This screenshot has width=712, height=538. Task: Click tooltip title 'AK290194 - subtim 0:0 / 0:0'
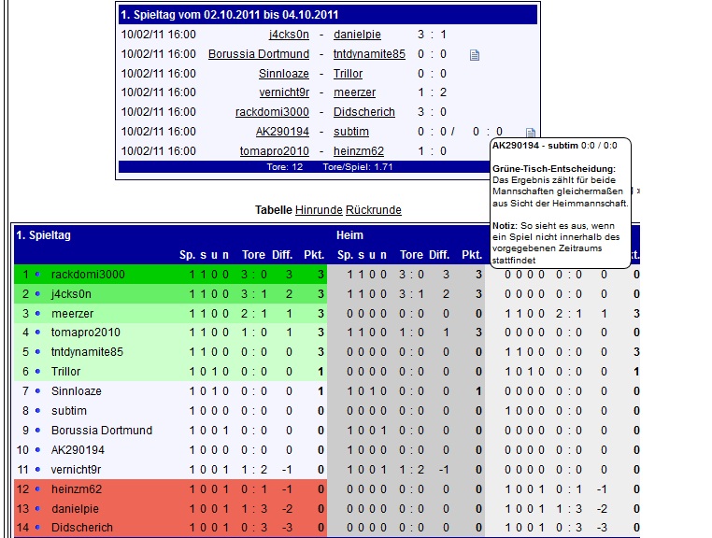[x=555, y=146]
